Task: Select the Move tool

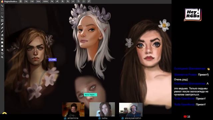Action: 2,6
